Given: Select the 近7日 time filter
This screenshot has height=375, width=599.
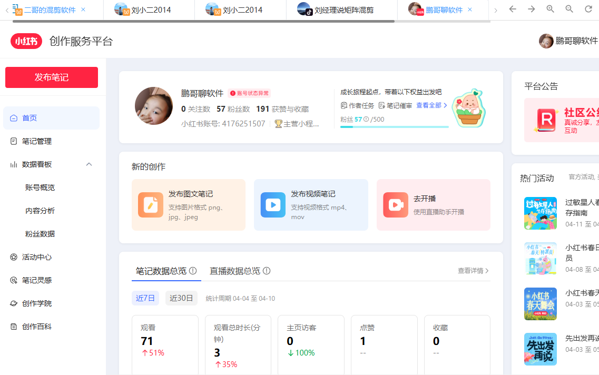Looking at the screenshot, I should (145, 298).
